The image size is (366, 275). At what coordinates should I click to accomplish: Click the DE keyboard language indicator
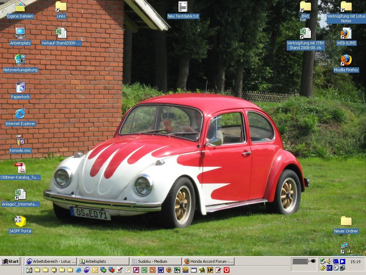tap(329, 268)
